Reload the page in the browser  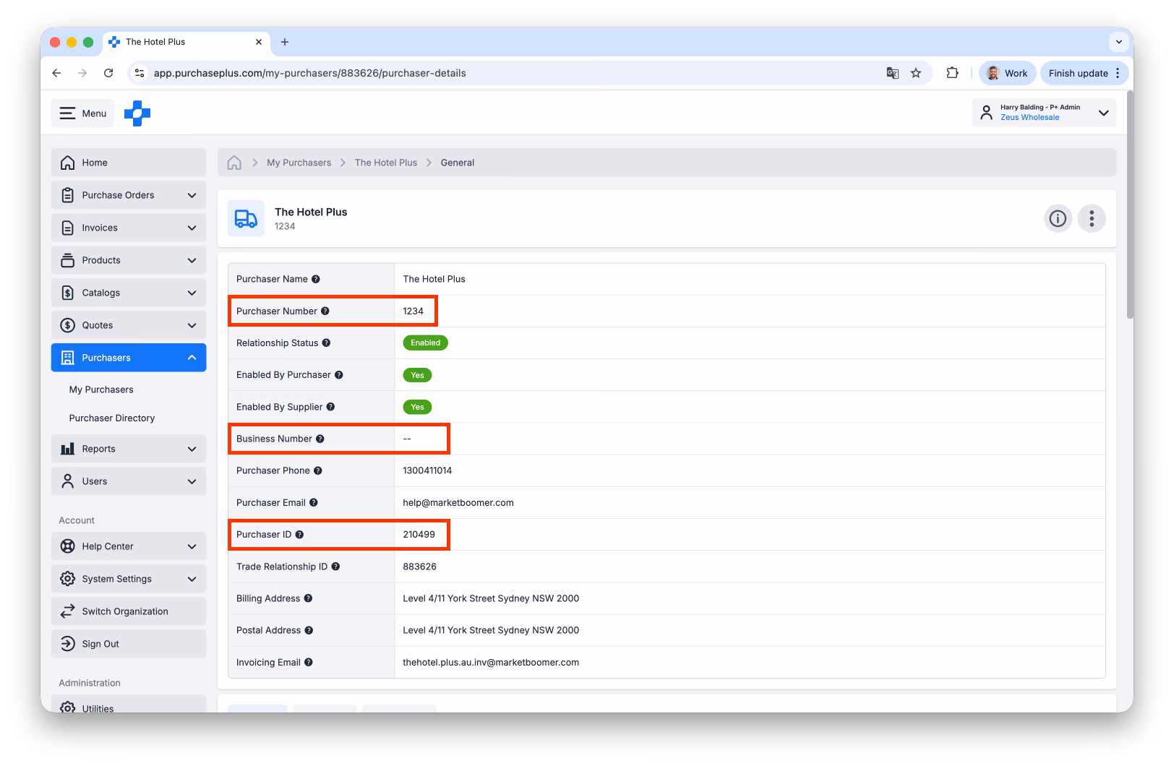(x=108, y=73)
